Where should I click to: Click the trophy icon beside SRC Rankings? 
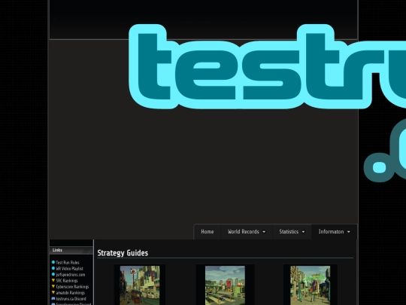click(x=53, y=280)
